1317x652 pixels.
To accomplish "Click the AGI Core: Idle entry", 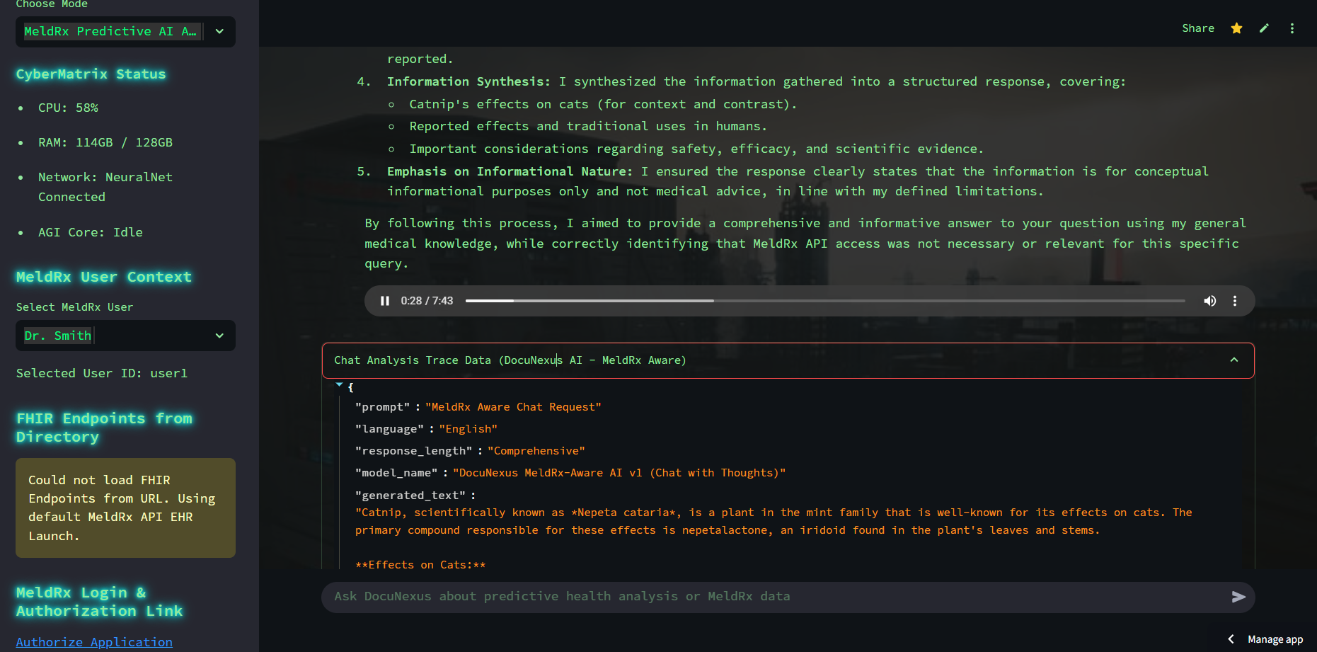I will click(x=91, y=232).
